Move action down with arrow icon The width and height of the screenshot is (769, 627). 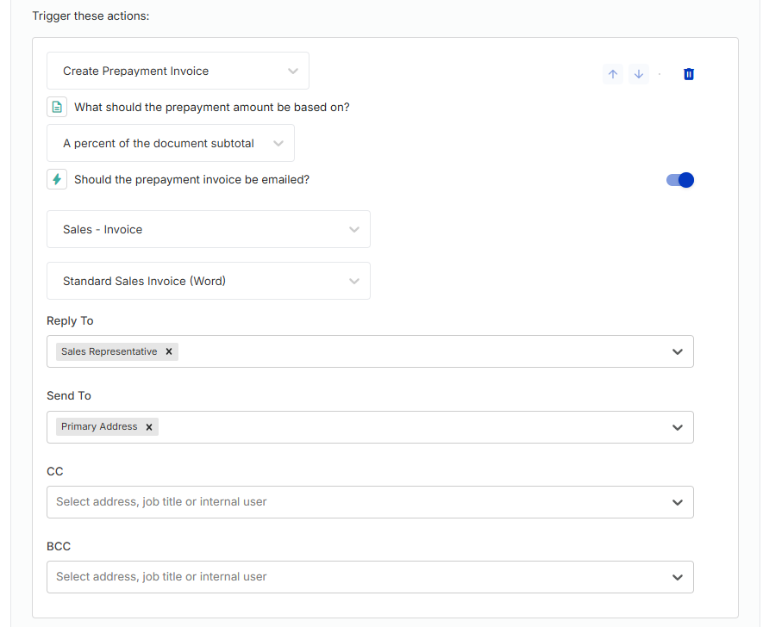pos(639,74)
